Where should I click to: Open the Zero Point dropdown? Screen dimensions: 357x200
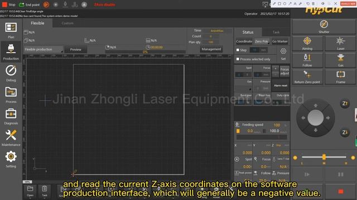(262, 41)
